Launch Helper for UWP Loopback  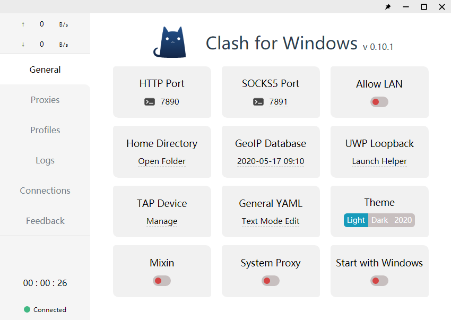pyautogui.click(x=379, y=161)
